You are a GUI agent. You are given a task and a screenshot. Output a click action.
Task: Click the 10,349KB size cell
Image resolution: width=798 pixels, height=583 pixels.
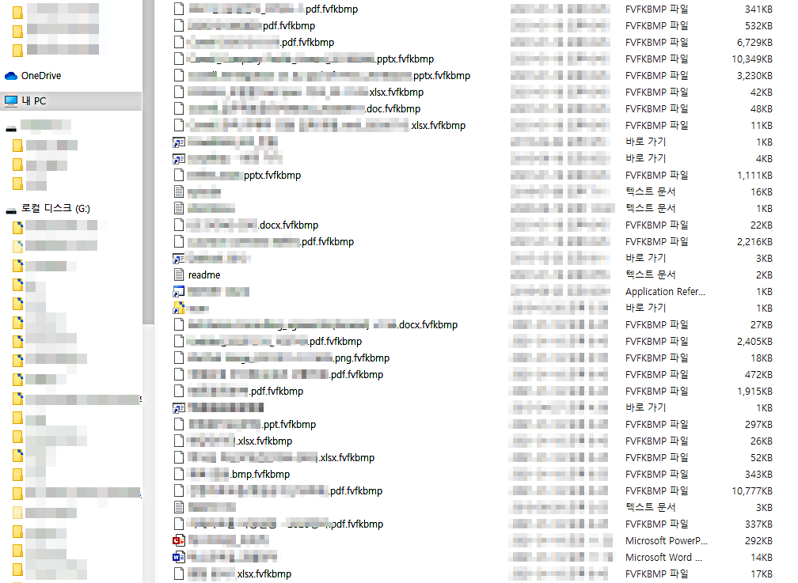(752, 59)
